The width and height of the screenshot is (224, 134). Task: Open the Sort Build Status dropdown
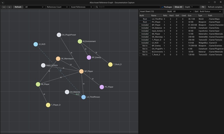(210, 12)
